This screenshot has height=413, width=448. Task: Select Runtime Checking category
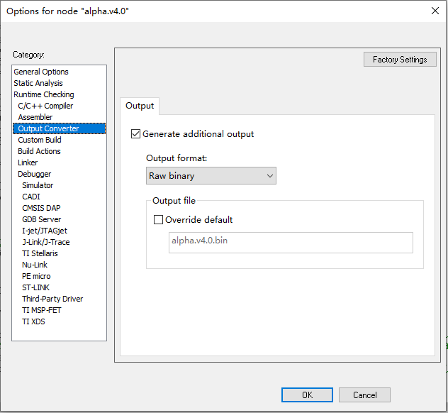click(44, 94)
